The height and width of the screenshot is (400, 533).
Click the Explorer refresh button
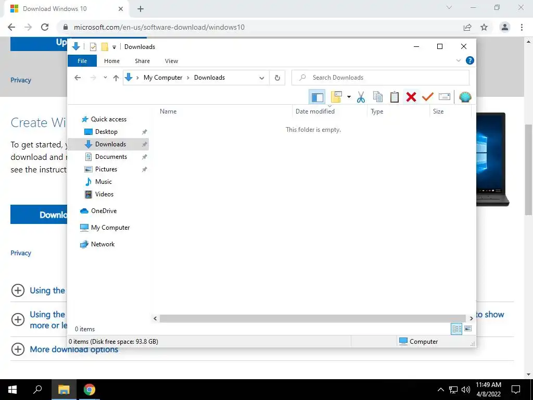click(277, 78)
